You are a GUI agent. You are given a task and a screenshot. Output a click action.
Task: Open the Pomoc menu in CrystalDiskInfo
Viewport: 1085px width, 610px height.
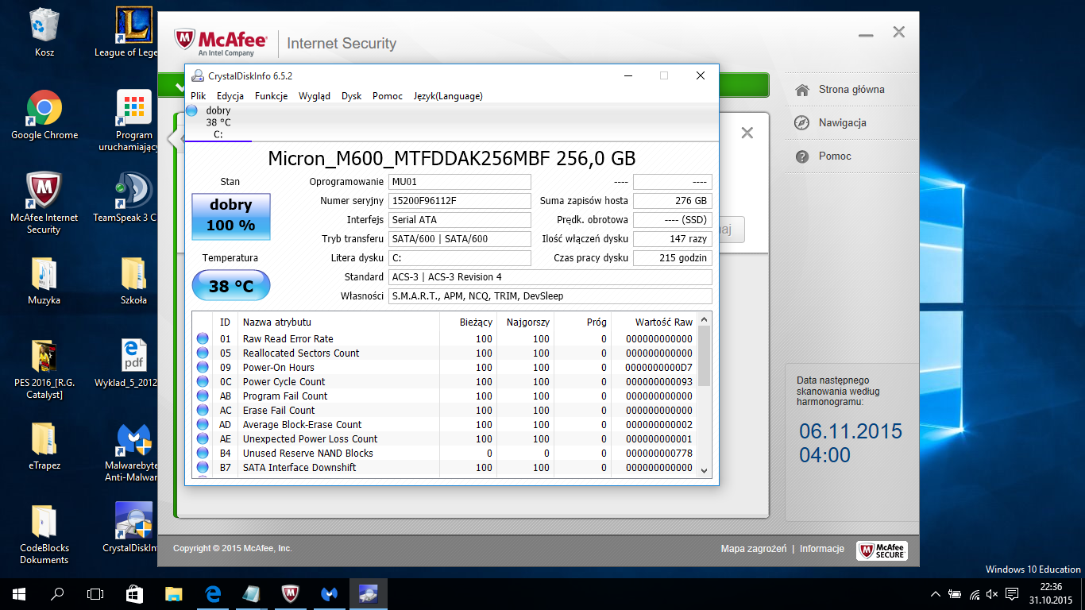point(388,96)
